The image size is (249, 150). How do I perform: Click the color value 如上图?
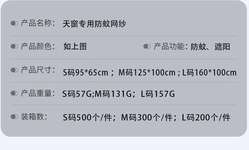(x=75, y=47)
